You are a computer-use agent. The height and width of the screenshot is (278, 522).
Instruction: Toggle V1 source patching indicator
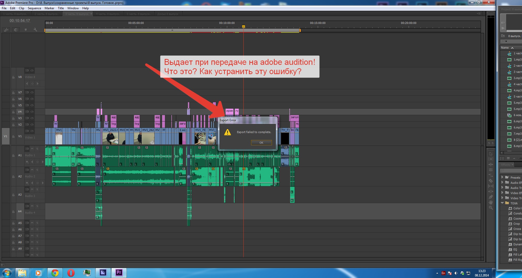pos(5,136)
